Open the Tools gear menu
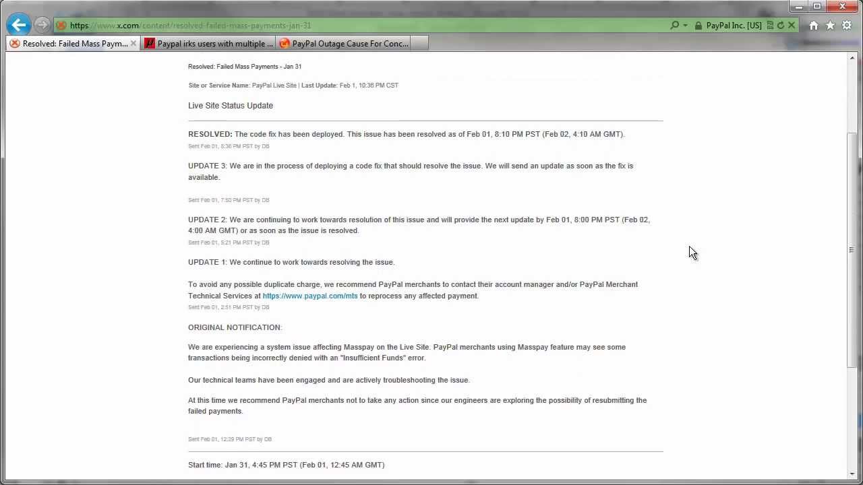The image size is (863, 485). (x=847, y=26)
